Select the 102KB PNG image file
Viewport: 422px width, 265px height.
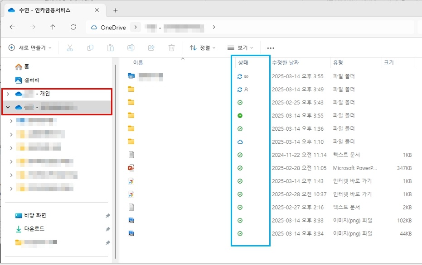pos(131,220)
